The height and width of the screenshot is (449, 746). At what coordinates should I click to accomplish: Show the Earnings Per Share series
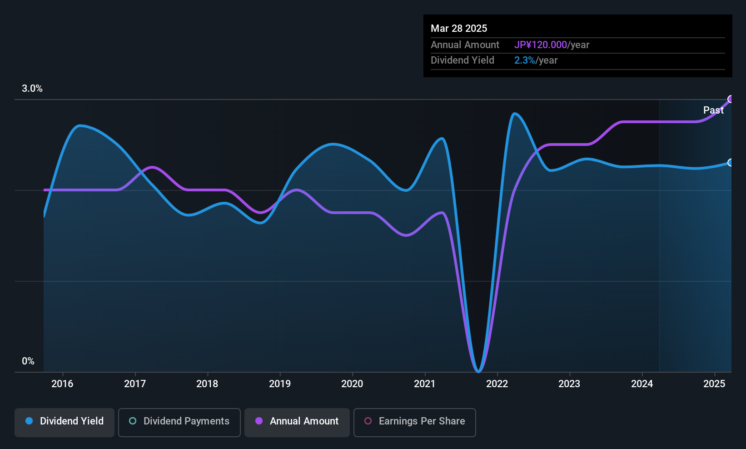click(x=414, y=422)
